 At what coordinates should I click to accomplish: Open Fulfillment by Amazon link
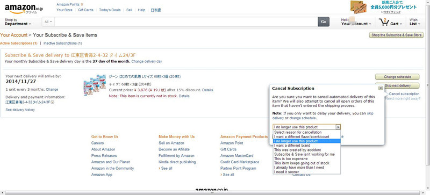176,155
